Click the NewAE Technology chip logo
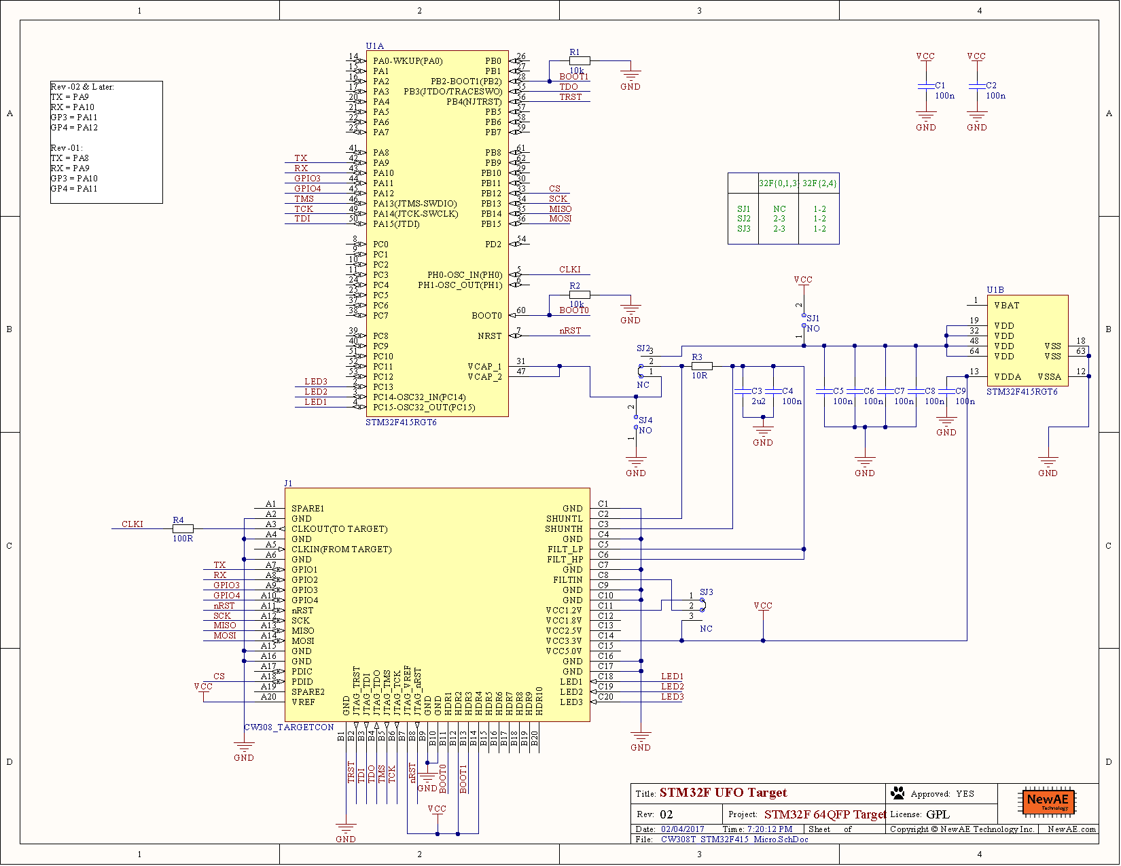Screen dimensions: 1121x866 [1048, 802]
